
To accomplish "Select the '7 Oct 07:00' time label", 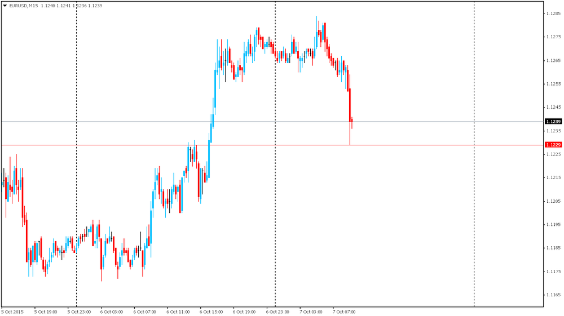I will coord(344,311).
